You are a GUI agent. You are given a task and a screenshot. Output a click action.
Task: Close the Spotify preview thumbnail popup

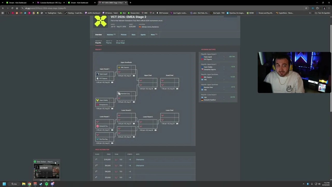pos(58,162)
